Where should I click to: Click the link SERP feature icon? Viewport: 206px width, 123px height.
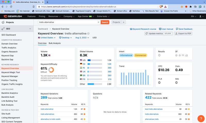[x=183, y=55]
